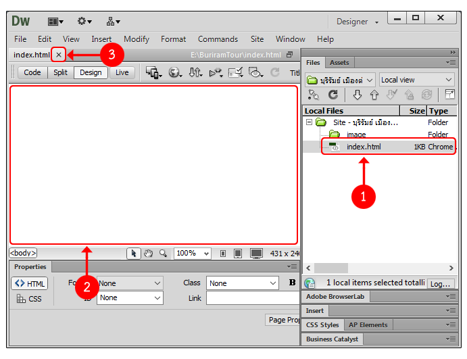Image resolution: width=467 pixels, height=359 pixels.
Task: Click the Connect to remote server icon
Action: (x=313, y=95)
